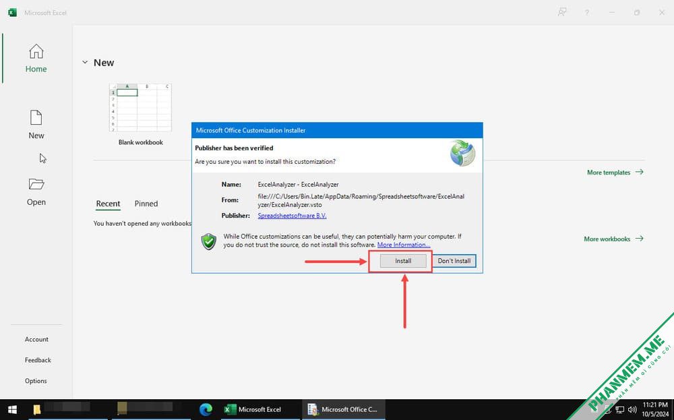Image resolution: width=674 pixels, height=420 pixels.
Task: Click the Excel logo in the title bar
Action: [x=12, y=12]
